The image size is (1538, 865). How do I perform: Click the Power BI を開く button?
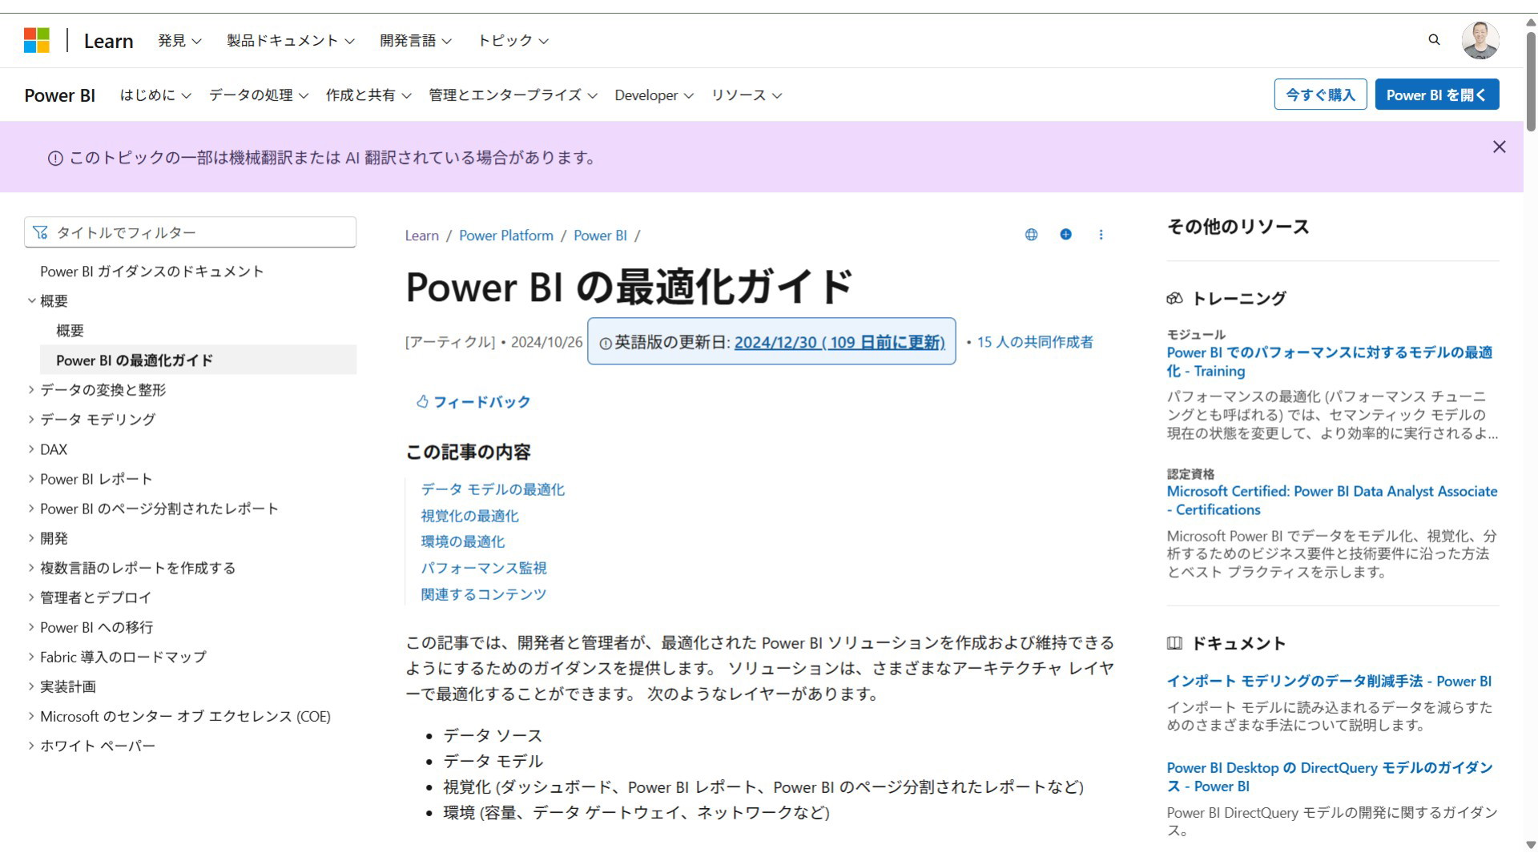[x=1436, y=95]
